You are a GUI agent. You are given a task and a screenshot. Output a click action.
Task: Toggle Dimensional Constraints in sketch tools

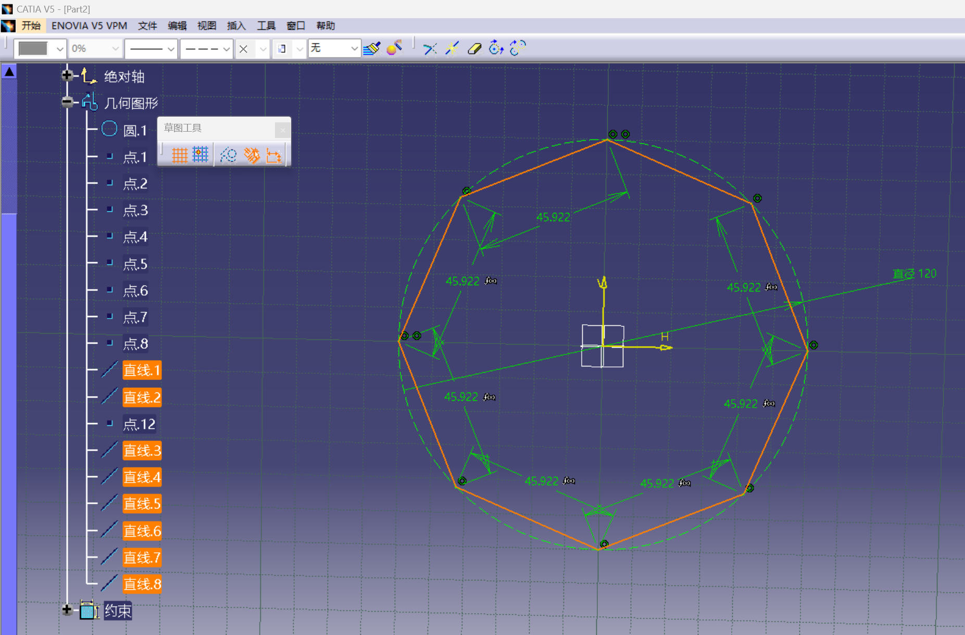click(x=274, y=155)
